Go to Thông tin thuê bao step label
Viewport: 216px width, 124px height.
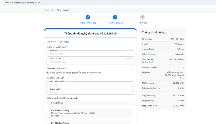point(88,23)
